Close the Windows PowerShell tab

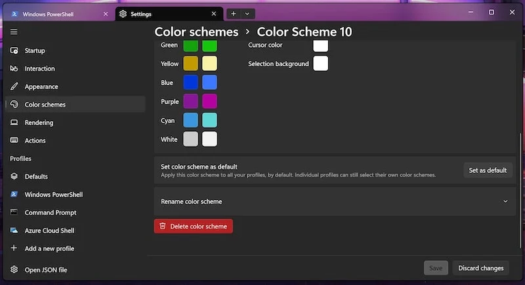[106, 14]
